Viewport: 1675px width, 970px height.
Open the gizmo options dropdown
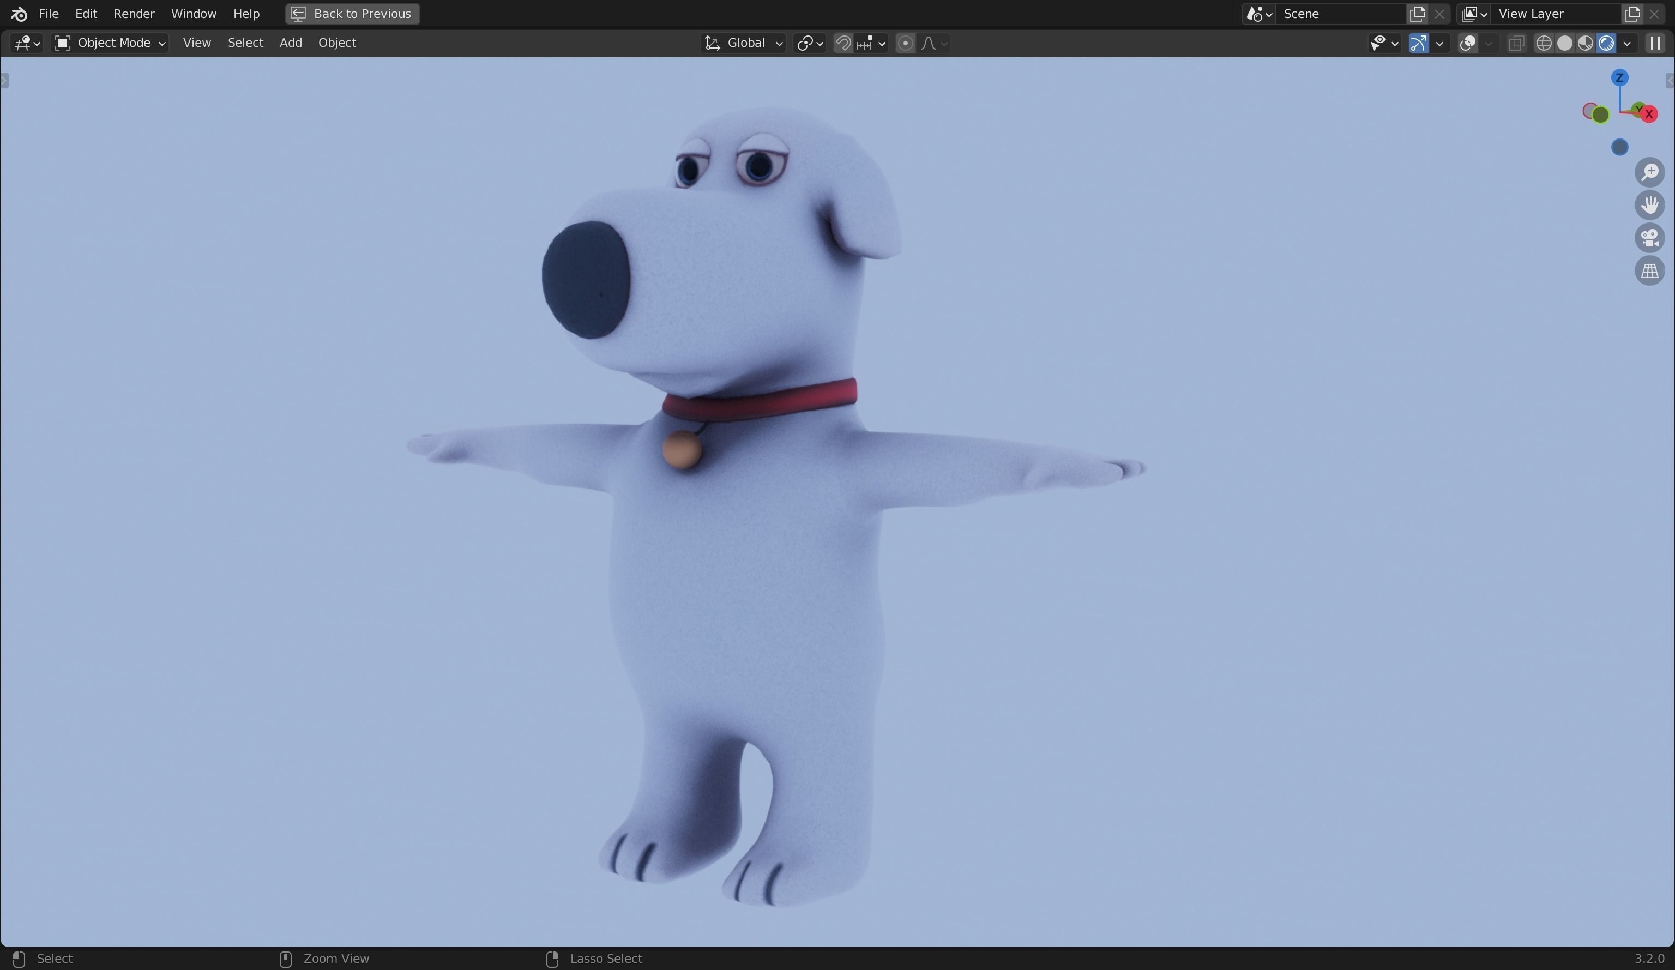click(x=1439, y=43)
